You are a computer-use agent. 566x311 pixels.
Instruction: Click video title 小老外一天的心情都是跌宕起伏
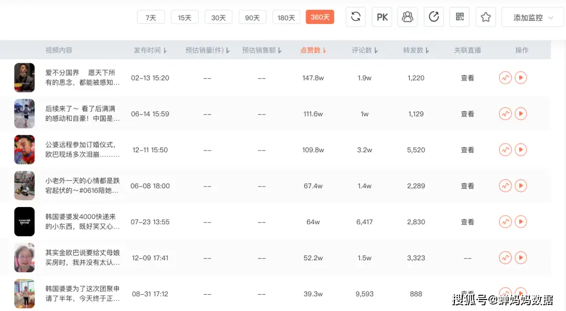tap(82, 186)
